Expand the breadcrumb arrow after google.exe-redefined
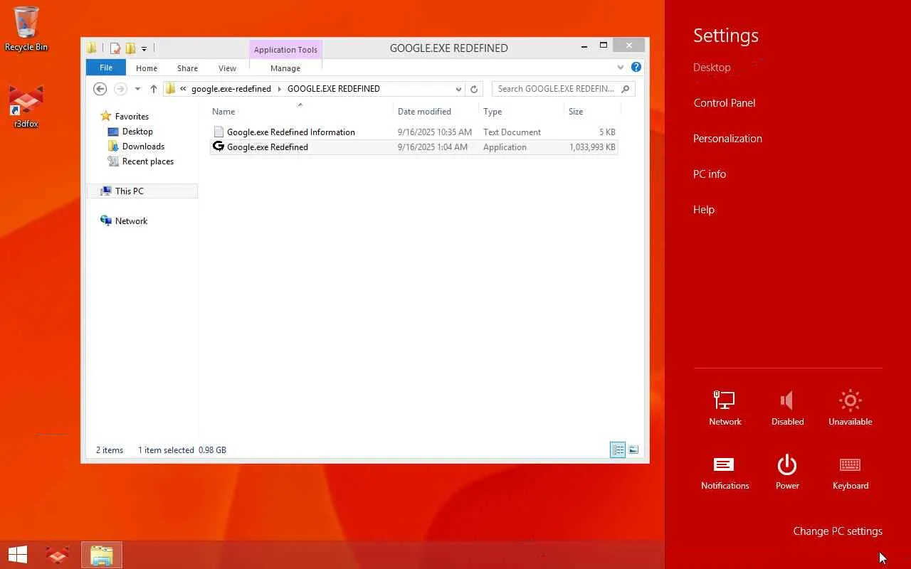Image resolution: width=911 pixels, height=569 pixels. 279,89
